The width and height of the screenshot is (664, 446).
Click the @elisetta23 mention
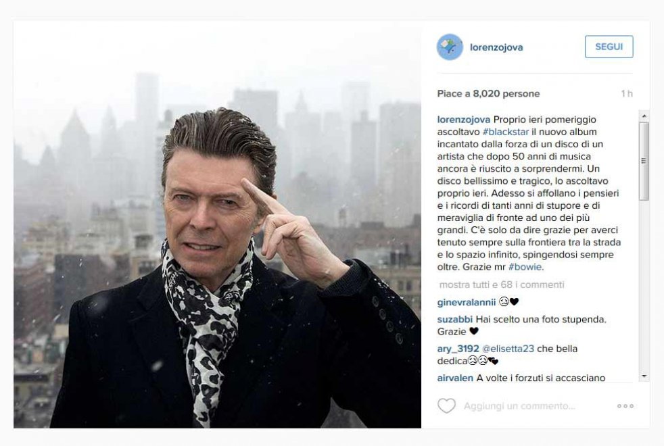pyautogui.click(x=508, y=349)
